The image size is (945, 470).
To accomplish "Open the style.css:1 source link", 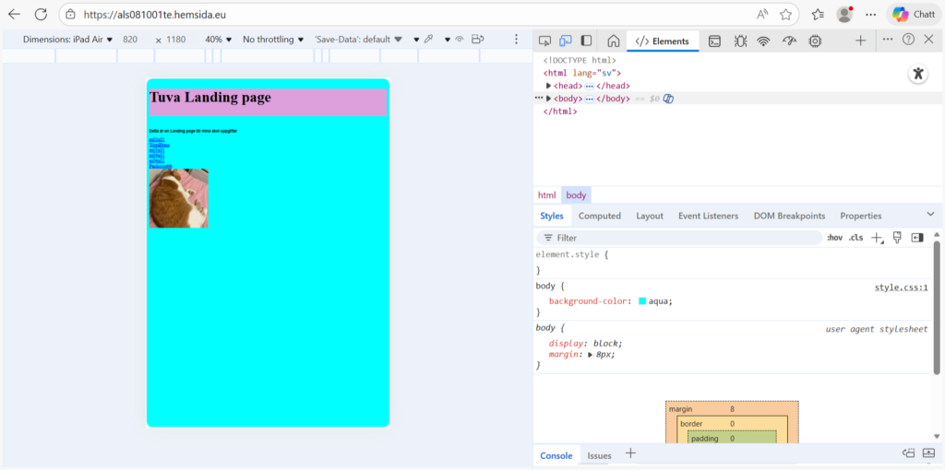I will [901, 288].
